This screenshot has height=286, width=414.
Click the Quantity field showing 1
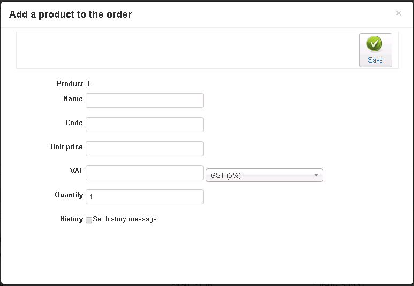click(145, 197)
